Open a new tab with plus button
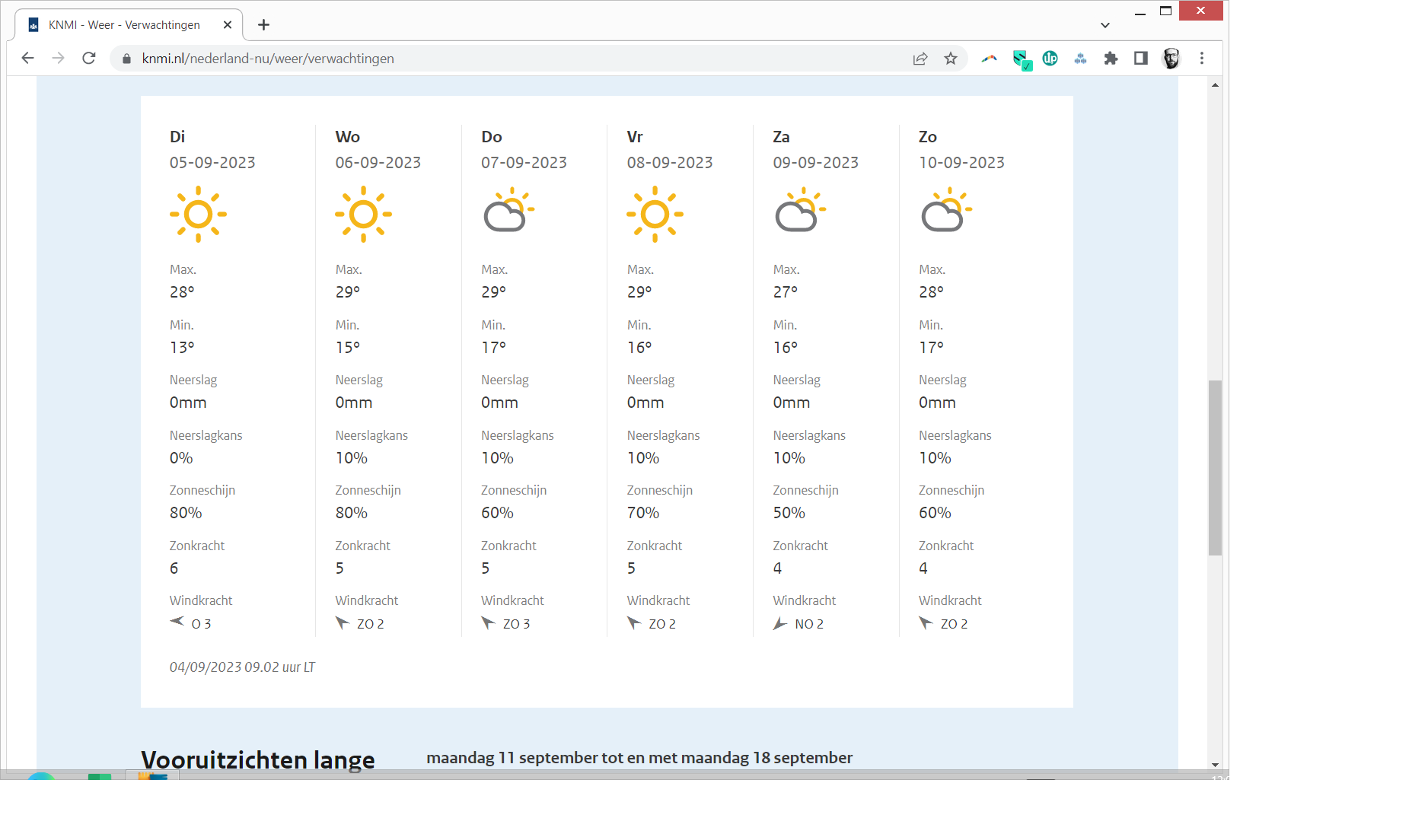 tap(263, 25)
